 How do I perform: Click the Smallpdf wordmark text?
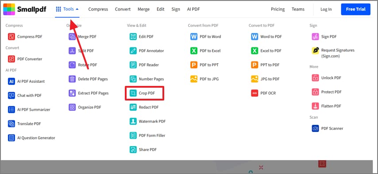31,10
